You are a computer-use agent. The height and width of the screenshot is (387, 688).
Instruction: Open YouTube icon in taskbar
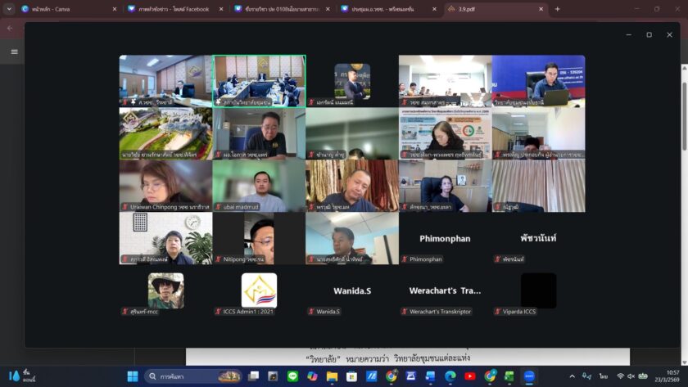[x=470, y=376]
